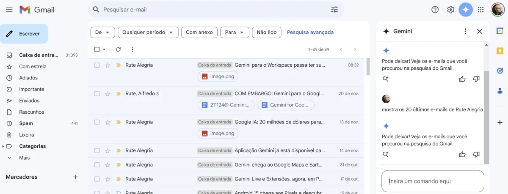Thumbs up the last Gemini response
The height and width of the screenshot is (194, 508).
[462, 154]
